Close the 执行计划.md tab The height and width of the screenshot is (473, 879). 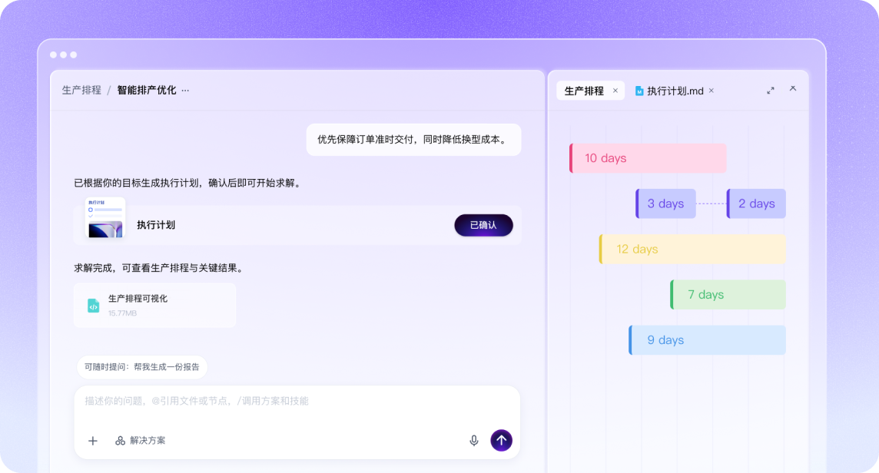[x=711, y=91]
